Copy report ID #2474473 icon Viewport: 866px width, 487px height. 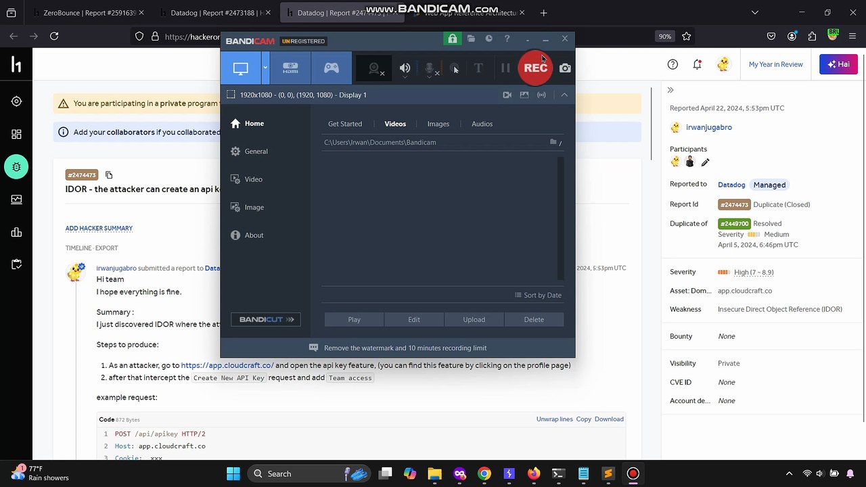tap(109, 175)
